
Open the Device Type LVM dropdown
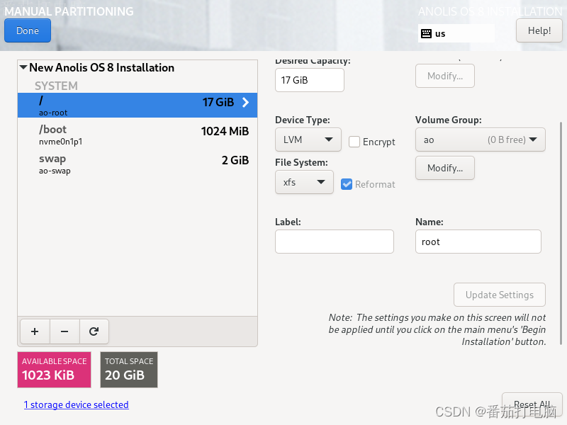(x=308, y=140)
